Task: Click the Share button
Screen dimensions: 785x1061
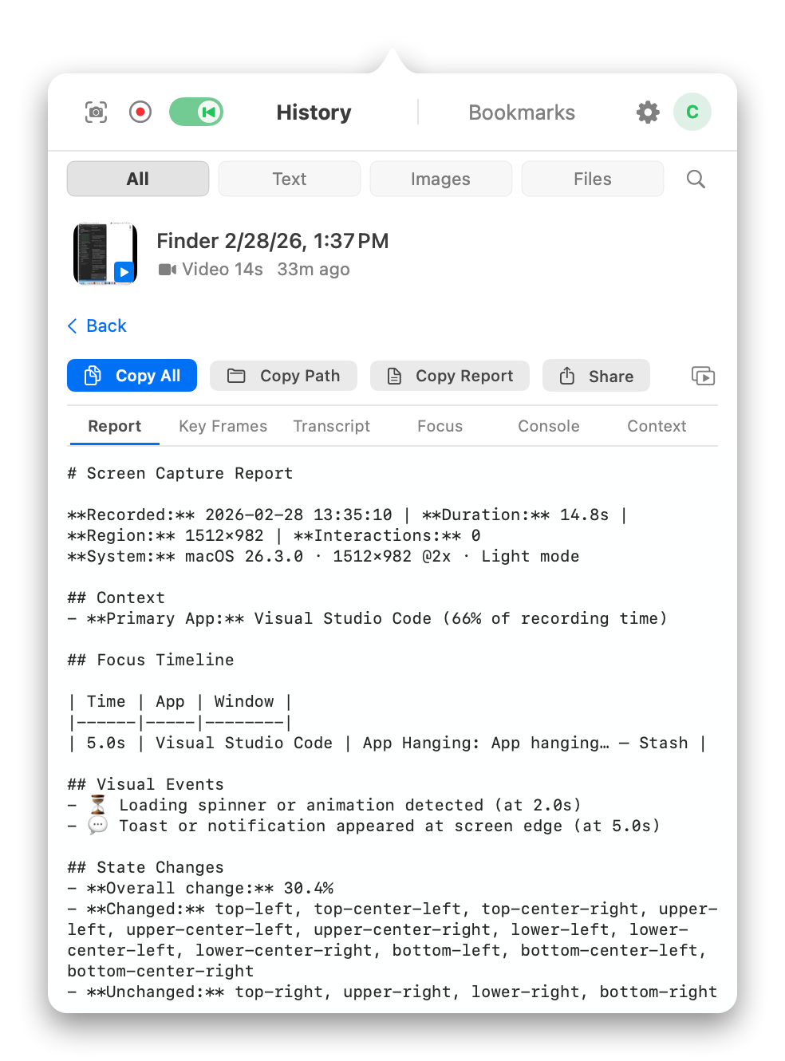Action: pos(596,375)
